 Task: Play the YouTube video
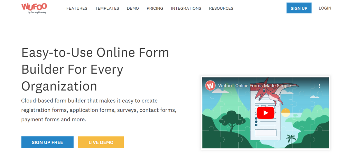pyautogui.click(x=265, y=113)
